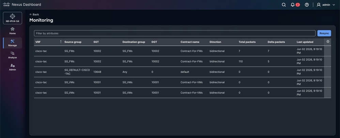Focus the Filter by attributes field
This screenshot has width=340, height=138.
[x=174, y=33]
